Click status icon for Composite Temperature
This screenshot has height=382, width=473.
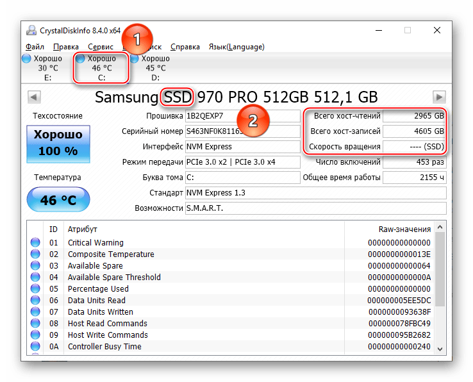[35, 254]
